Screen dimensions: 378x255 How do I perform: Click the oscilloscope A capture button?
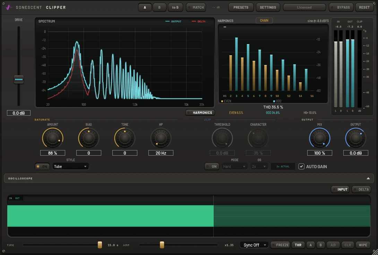point(310,245)
